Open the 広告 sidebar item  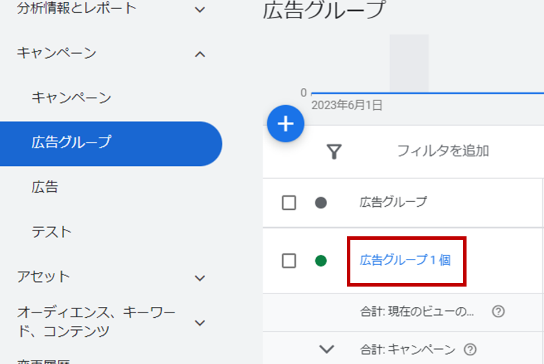45,187
